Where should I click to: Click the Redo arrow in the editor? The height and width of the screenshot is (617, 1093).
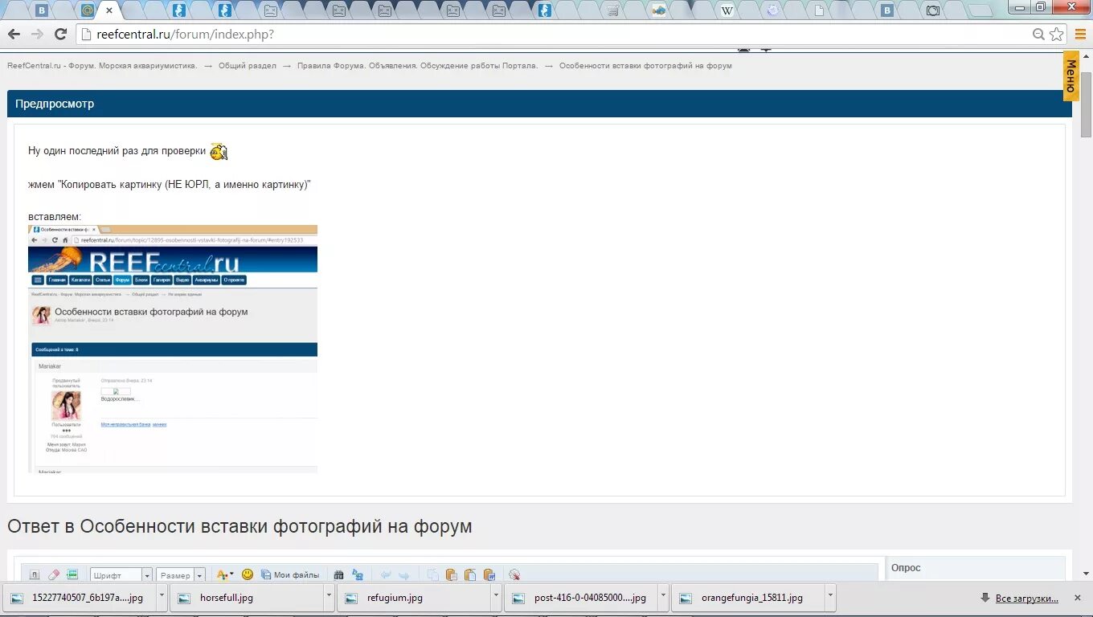click(404, 575)
